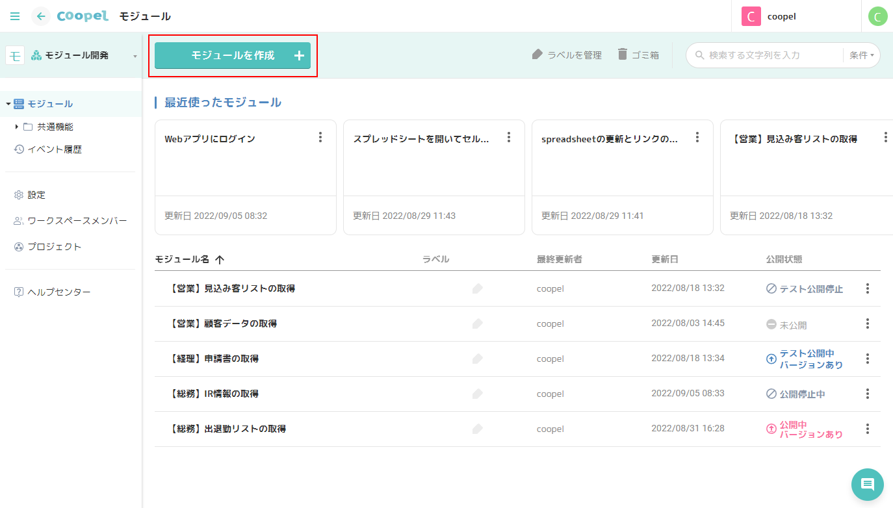Click 最終更新者 column header
Viewport: 893px width, 508px height.
click(x=560, y=259)
